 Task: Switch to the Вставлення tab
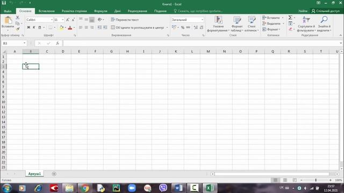coord(47,11)
